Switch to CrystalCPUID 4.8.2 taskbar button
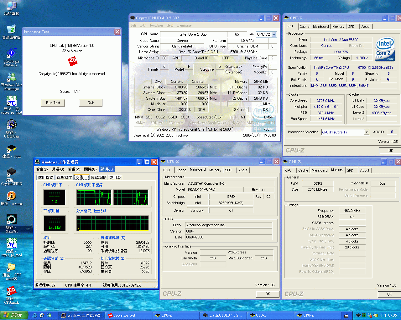401x320 pixels. click(x=223, y=315)
